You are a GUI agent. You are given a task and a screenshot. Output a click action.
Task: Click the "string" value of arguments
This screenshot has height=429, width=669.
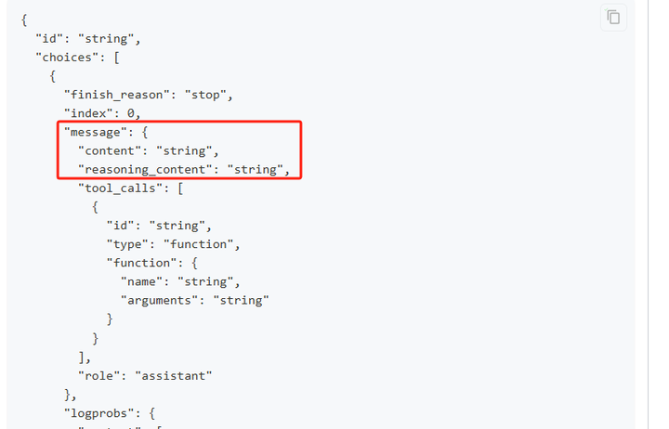click(x=241, y=300)
